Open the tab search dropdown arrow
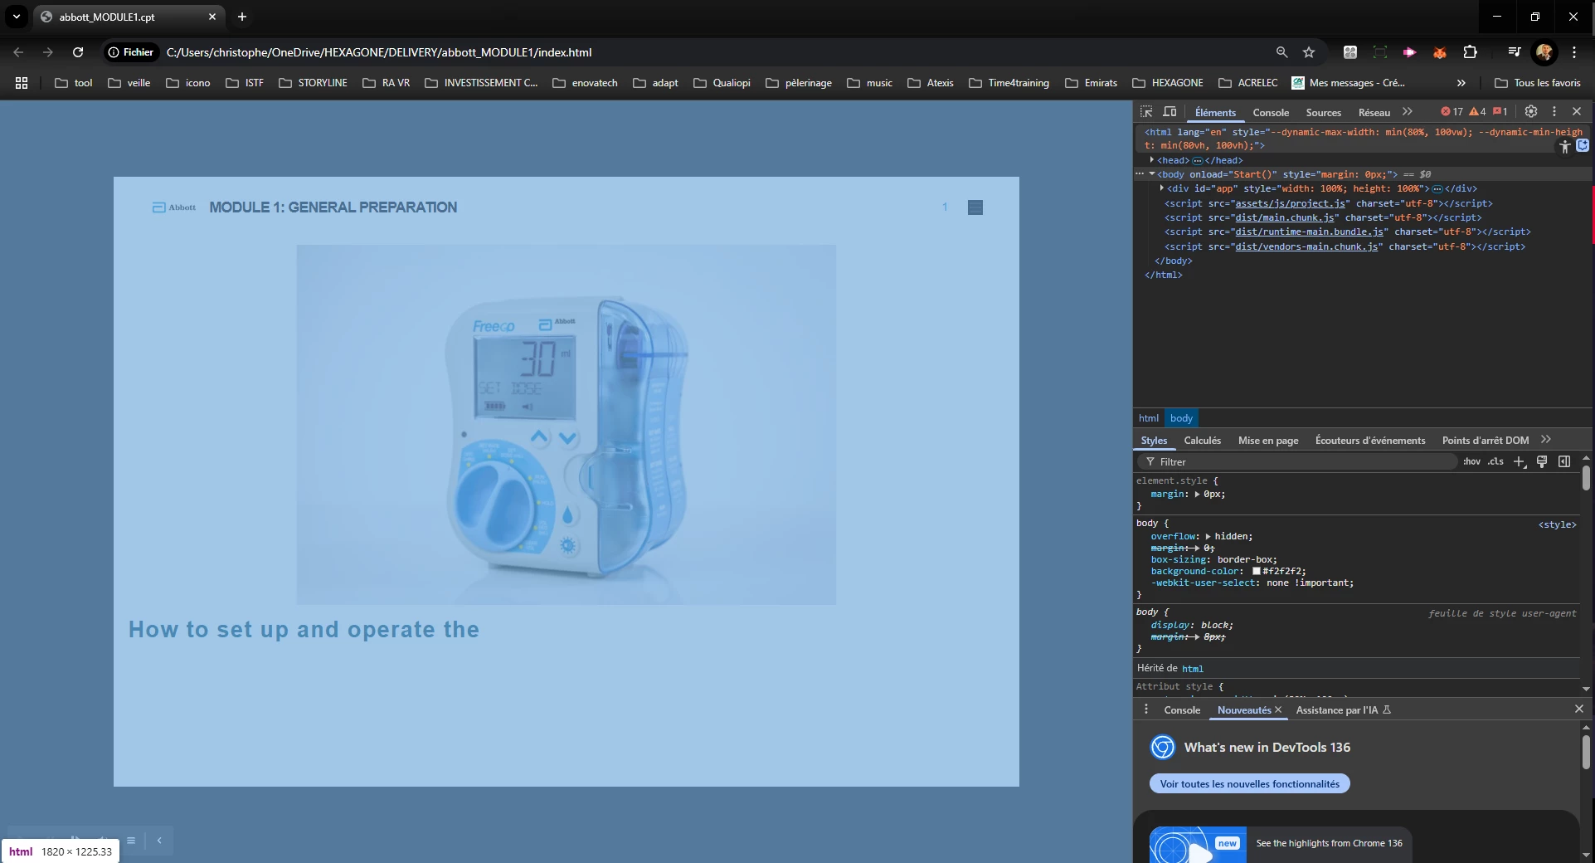The height and width of the screenshot is (863, 1595). (x=16, y=17)
